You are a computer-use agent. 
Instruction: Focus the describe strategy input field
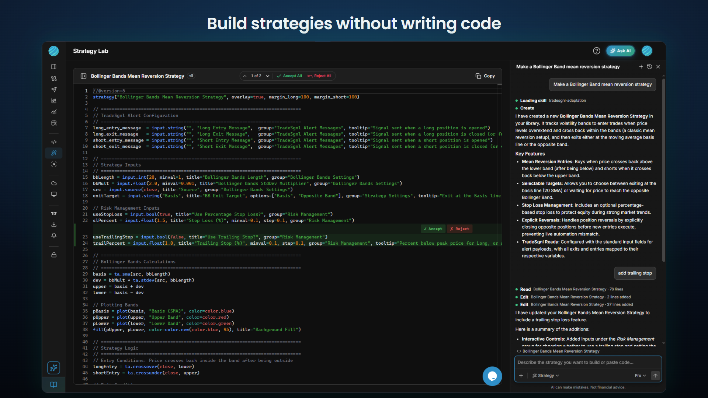click(588, 362)
